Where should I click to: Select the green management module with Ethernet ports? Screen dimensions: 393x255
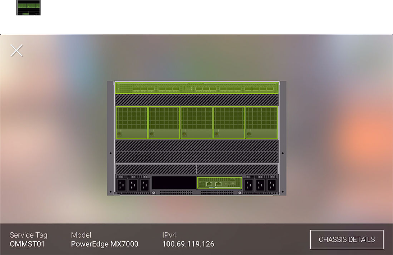[220, 183]
